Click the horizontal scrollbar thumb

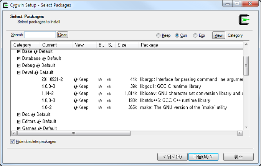pyautogui.click(x=74, y=133)
